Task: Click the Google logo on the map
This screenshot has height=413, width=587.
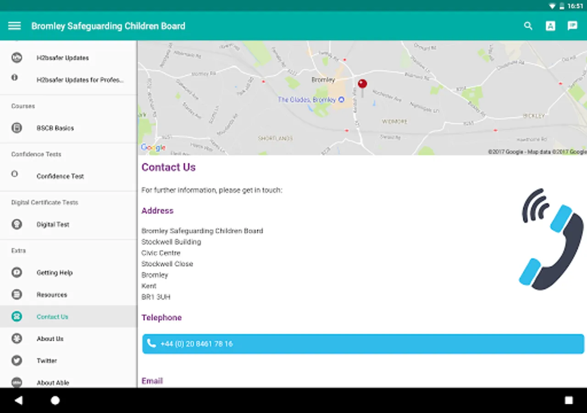Action: coord(153,148)
